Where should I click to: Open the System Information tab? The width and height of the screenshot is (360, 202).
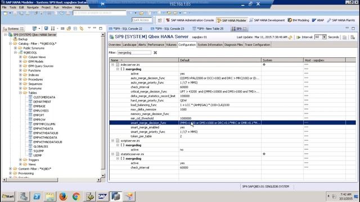coord(210,45)
